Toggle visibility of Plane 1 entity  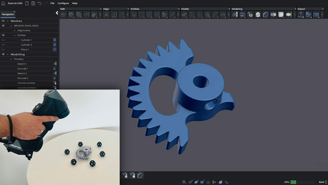coord(3,49)
